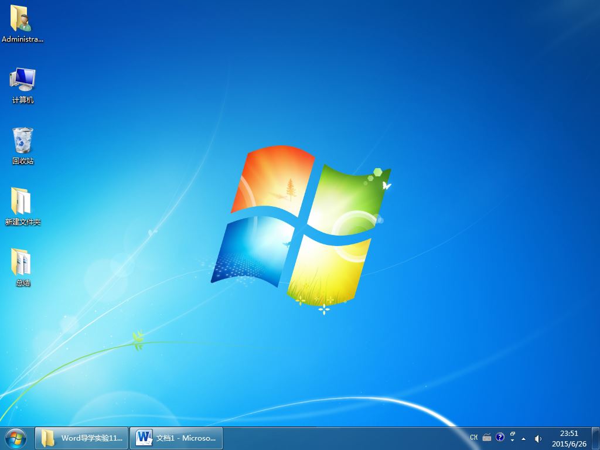Switch to 文档1 Microsoft Word taskbar window
This screenshot has height=450, width=600.
click(176, 438)
